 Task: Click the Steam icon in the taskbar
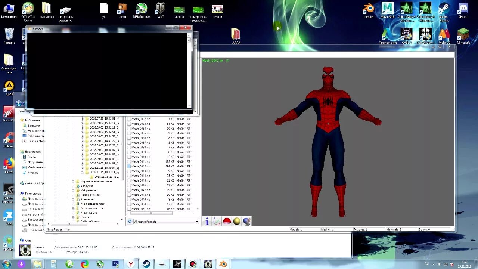click(146, 264)
